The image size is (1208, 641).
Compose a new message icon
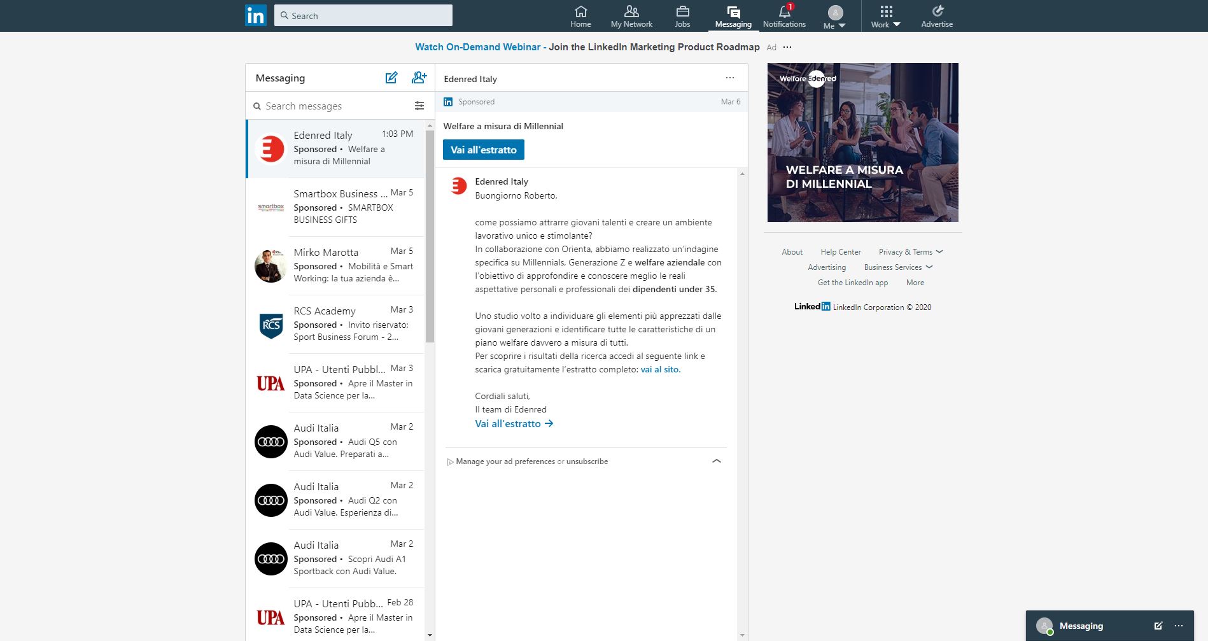tap(391, 78)
